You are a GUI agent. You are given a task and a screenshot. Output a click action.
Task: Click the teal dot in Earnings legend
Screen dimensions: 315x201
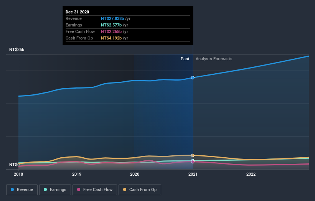[45, 189]
